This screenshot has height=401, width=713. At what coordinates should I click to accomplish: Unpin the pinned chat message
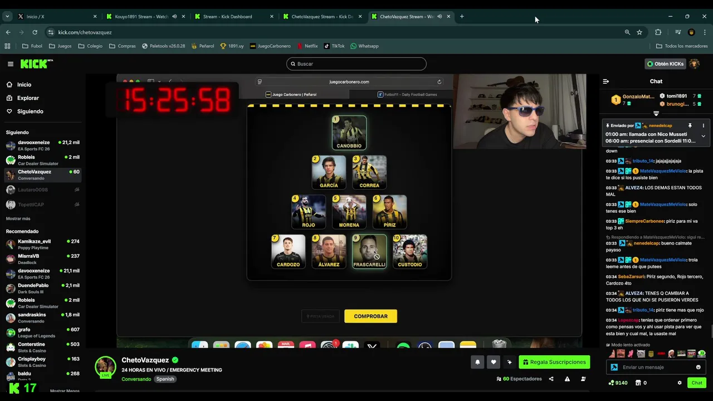pos(690,126)
